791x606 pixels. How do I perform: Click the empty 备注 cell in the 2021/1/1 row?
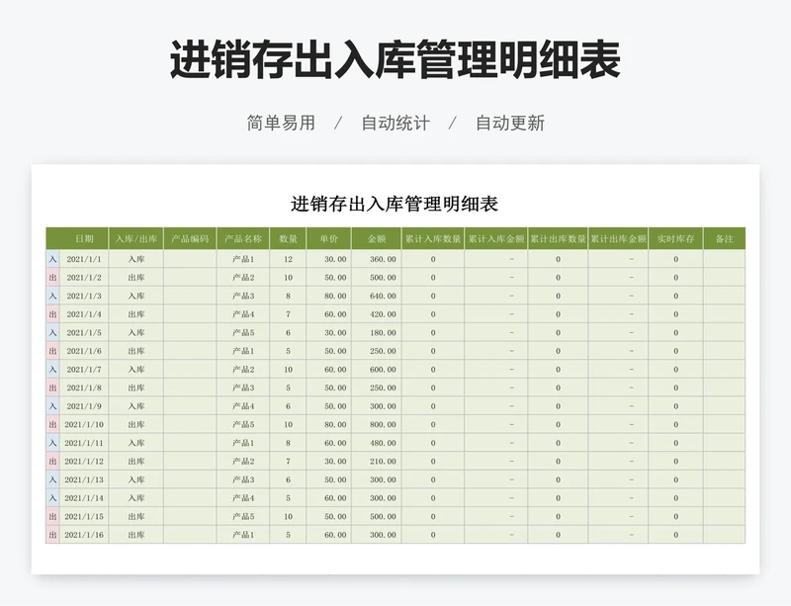tap(725, 259)
